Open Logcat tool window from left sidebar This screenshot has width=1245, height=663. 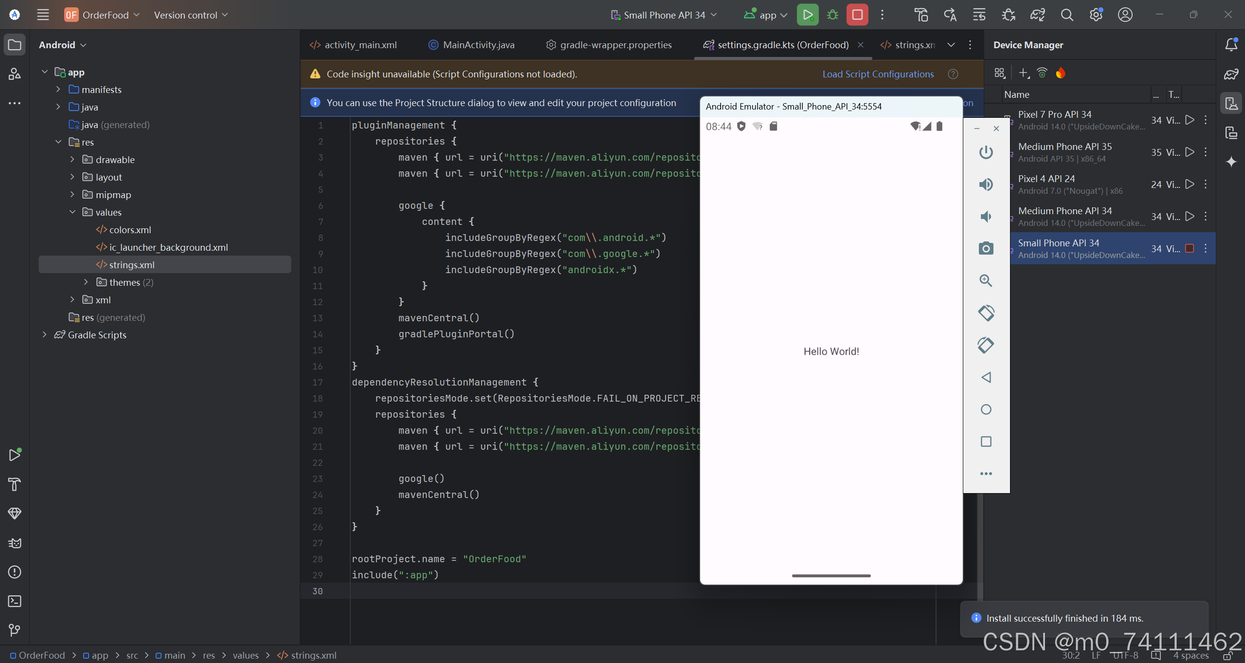click(15, 543)
